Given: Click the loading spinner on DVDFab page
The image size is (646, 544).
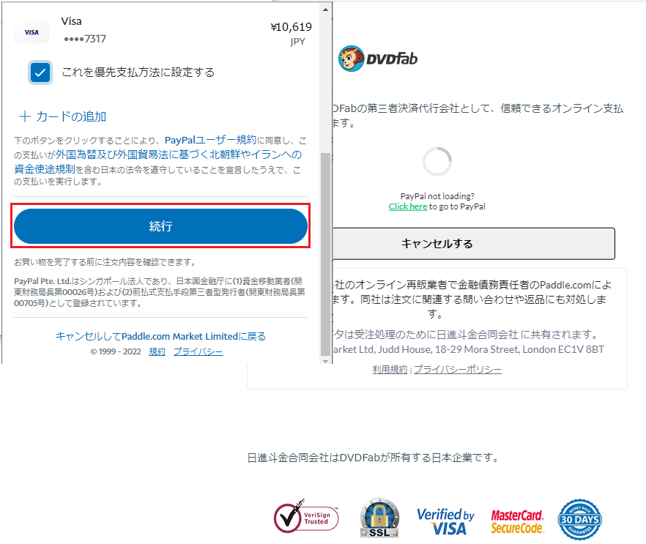Looking at the screenshot, I should [x=437, y=161].
